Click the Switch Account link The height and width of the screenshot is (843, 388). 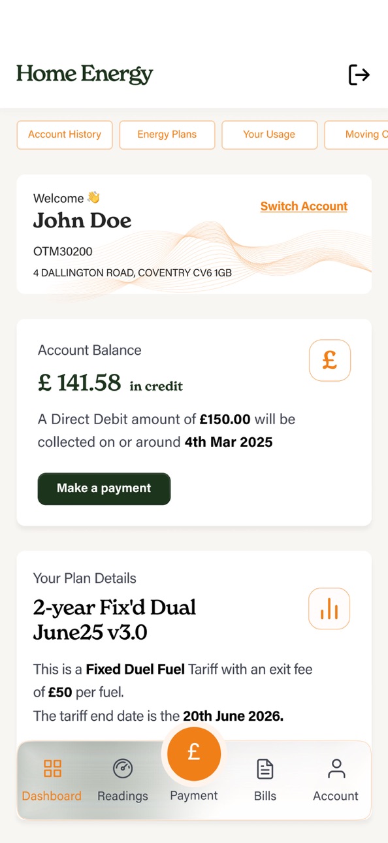(x=304, y=207)
